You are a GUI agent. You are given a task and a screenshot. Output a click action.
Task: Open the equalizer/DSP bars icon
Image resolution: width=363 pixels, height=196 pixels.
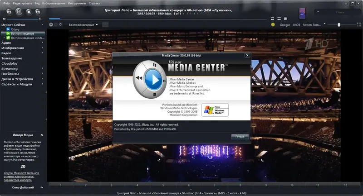[286, 19]
